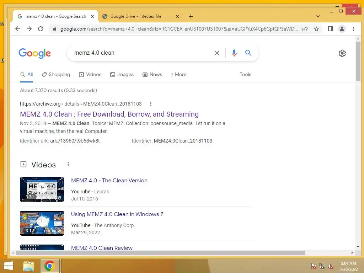Open options for archive.org result
The height and width of the screenshot is (273, 364).
click(x=151, y=104)
